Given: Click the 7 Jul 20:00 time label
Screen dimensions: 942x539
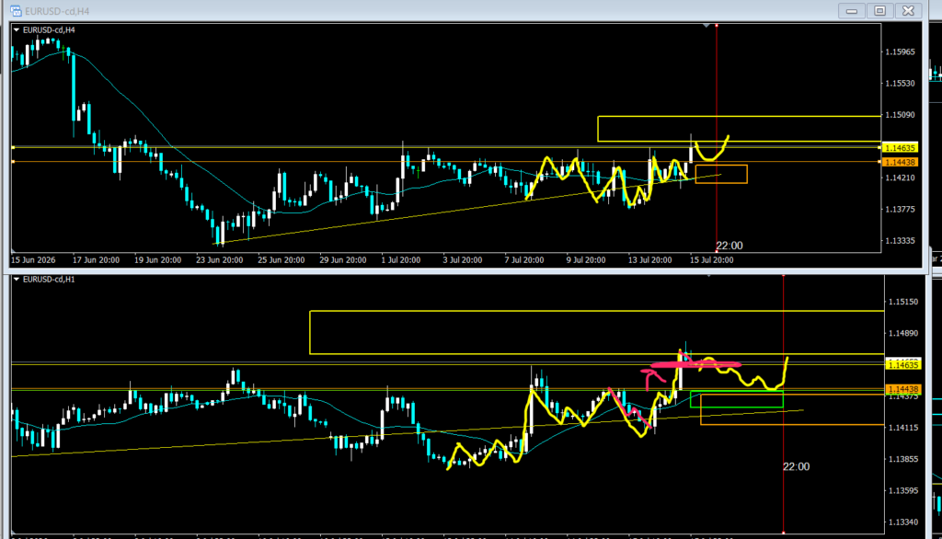Looking at the screenshot, I should pos(524,260).
